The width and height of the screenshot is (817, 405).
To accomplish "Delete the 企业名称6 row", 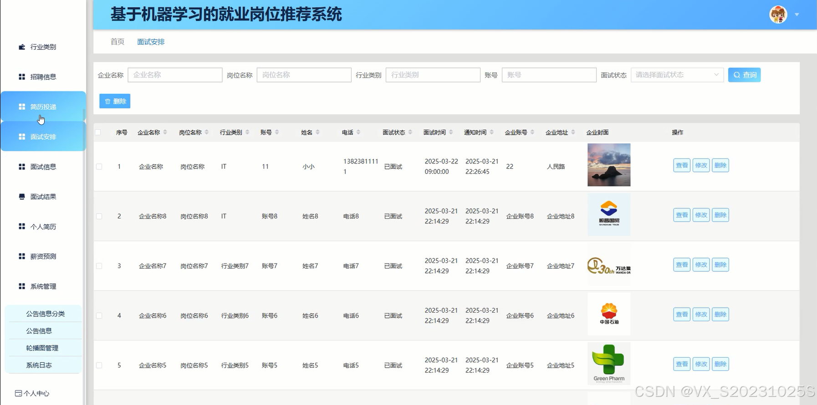I will point(720,314).
